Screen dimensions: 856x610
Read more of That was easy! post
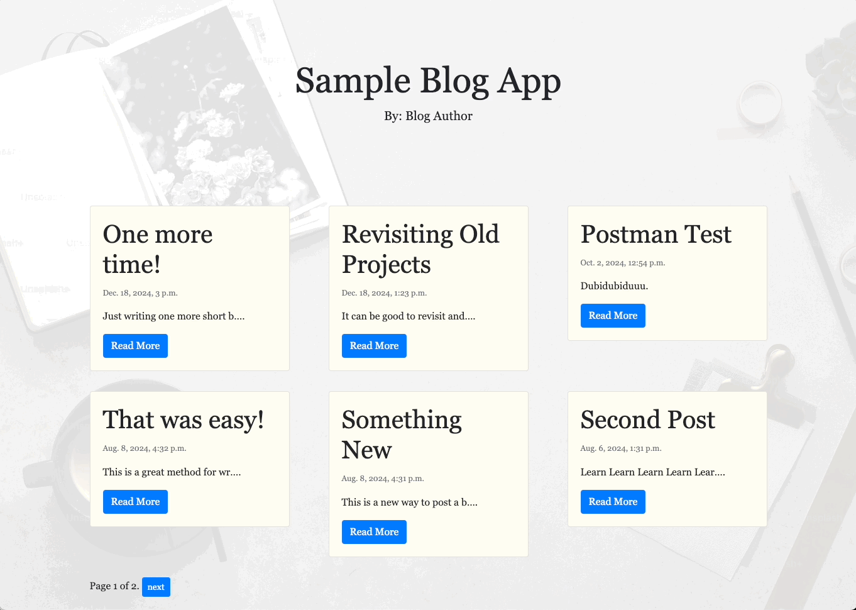135,502
